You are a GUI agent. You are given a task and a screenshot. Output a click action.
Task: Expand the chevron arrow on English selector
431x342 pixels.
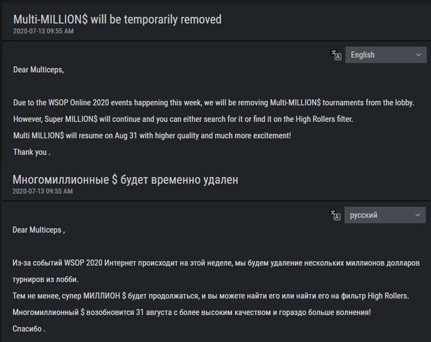[418, 55]
